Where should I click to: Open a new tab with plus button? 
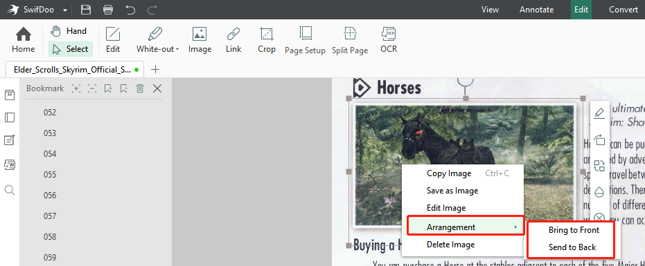pyautogui.click(x=155, y=69)
